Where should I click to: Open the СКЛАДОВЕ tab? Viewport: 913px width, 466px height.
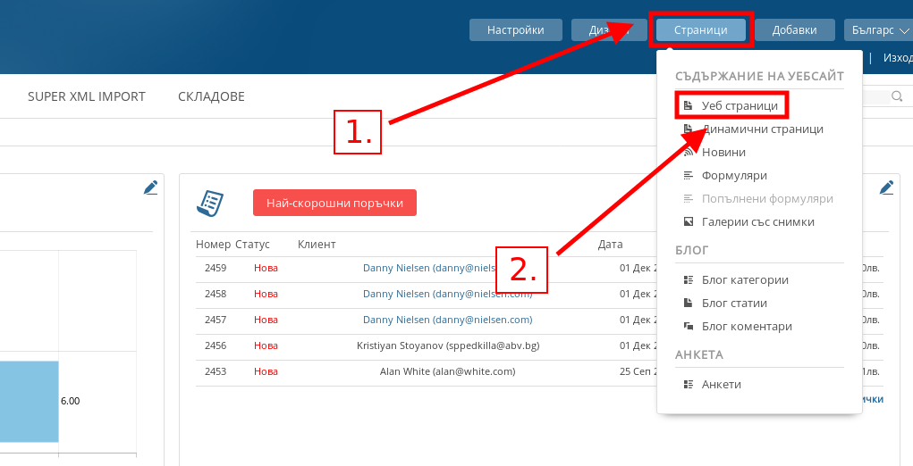[211, 96]
